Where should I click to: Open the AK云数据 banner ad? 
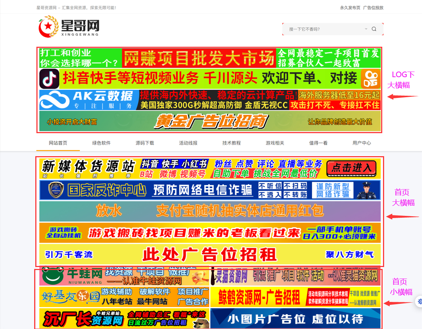210,100
